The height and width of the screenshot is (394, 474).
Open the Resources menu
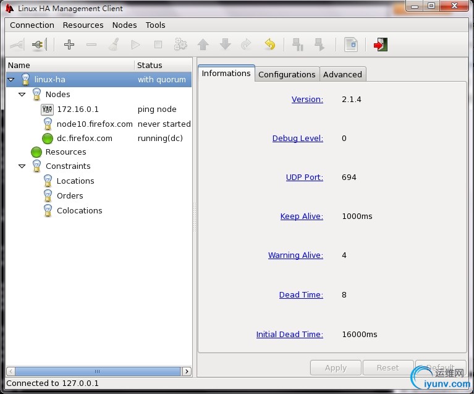83,25
